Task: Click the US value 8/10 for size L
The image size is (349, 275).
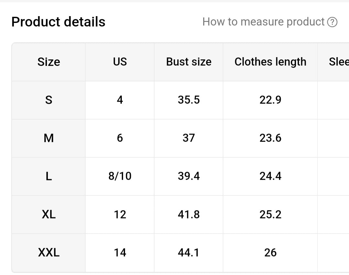Action: (x=120, y=176)
